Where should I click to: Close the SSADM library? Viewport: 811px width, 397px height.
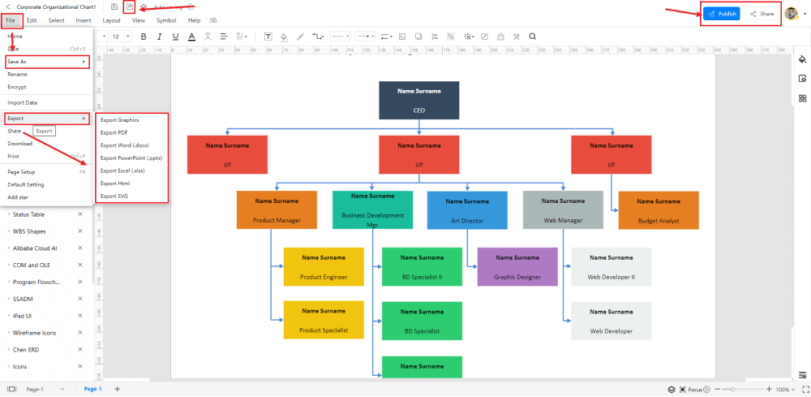(80, 299)
